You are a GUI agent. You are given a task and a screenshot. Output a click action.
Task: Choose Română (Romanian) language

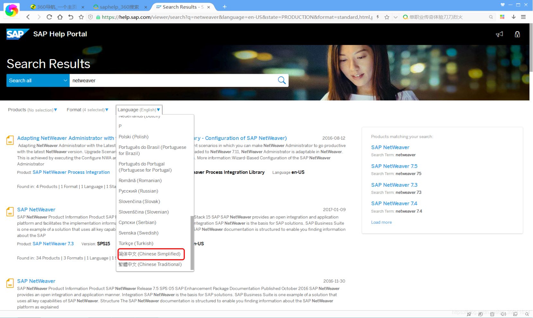tap(140, 181)
